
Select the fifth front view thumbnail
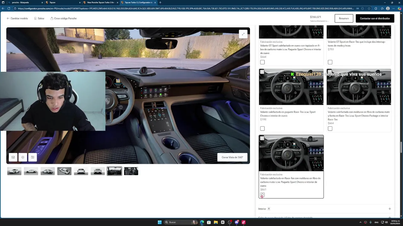coord(81,171)
